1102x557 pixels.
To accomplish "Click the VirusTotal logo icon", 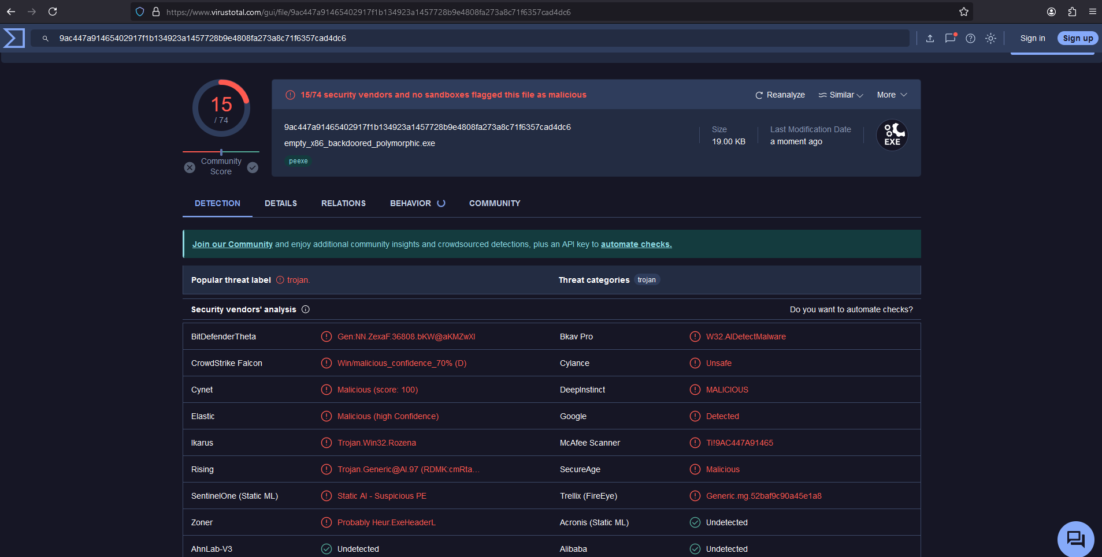I will tap(14, 38).
